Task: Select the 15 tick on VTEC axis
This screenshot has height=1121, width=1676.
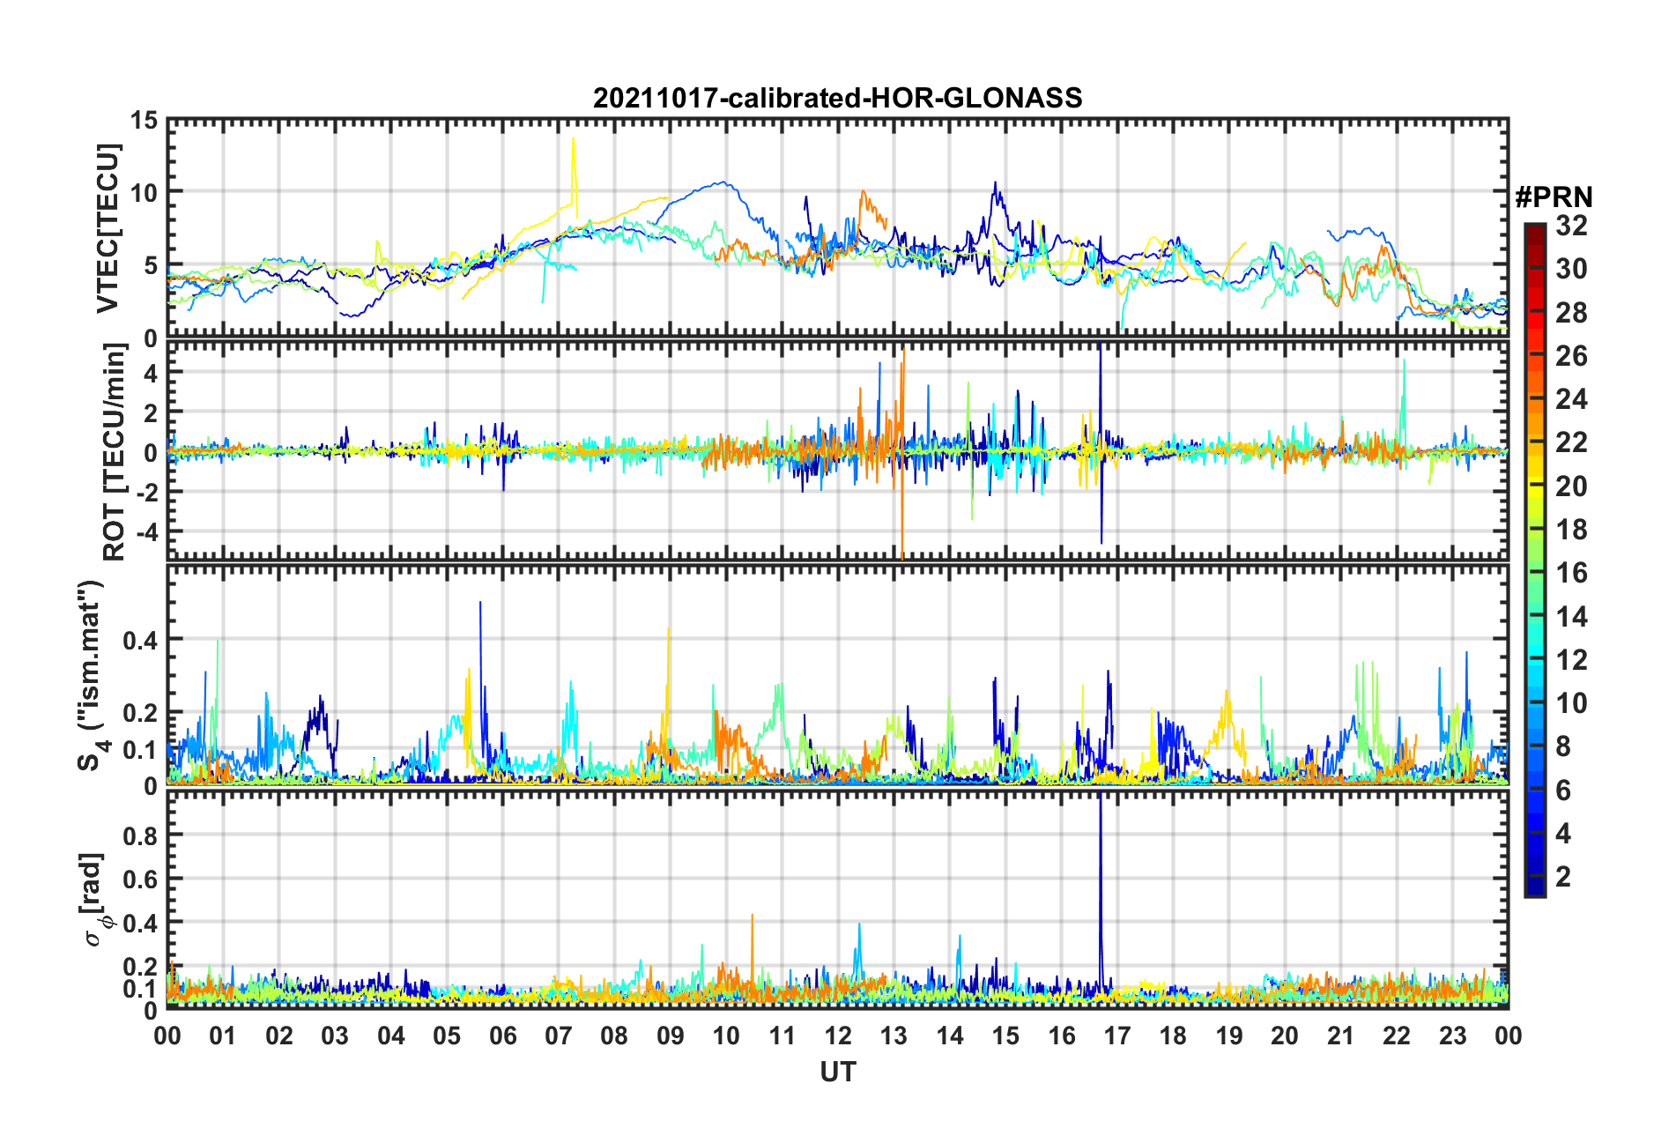Action: click(x=145, y=120)
